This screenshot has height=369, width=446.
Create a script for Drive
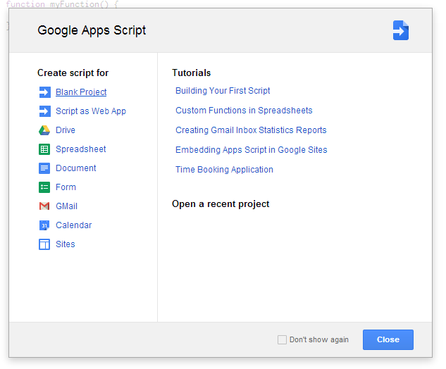(x=66, y=130)
